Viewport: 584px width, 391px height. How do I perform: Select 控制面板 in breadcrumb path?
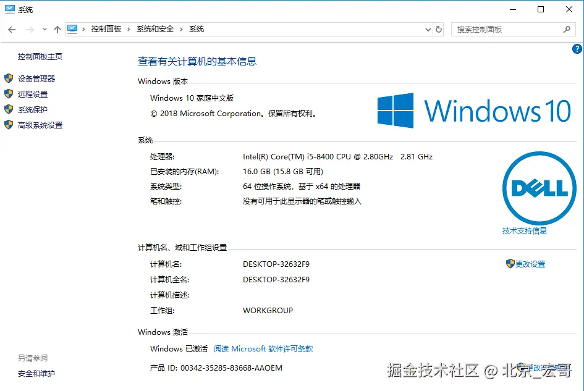pyautogui.click(x=106, y=29)
